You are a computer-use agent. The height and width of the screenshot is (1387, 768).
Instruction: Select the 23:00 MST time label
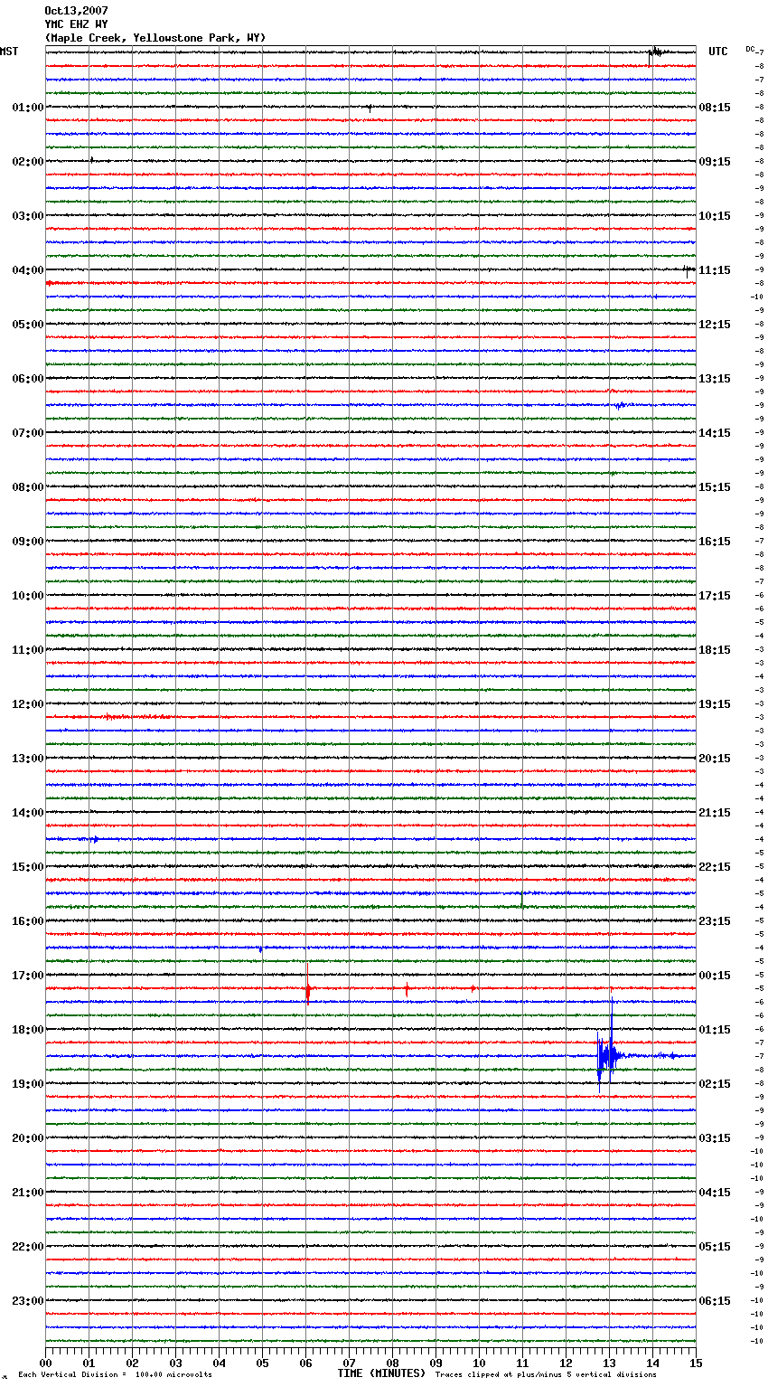[28, 1301]
